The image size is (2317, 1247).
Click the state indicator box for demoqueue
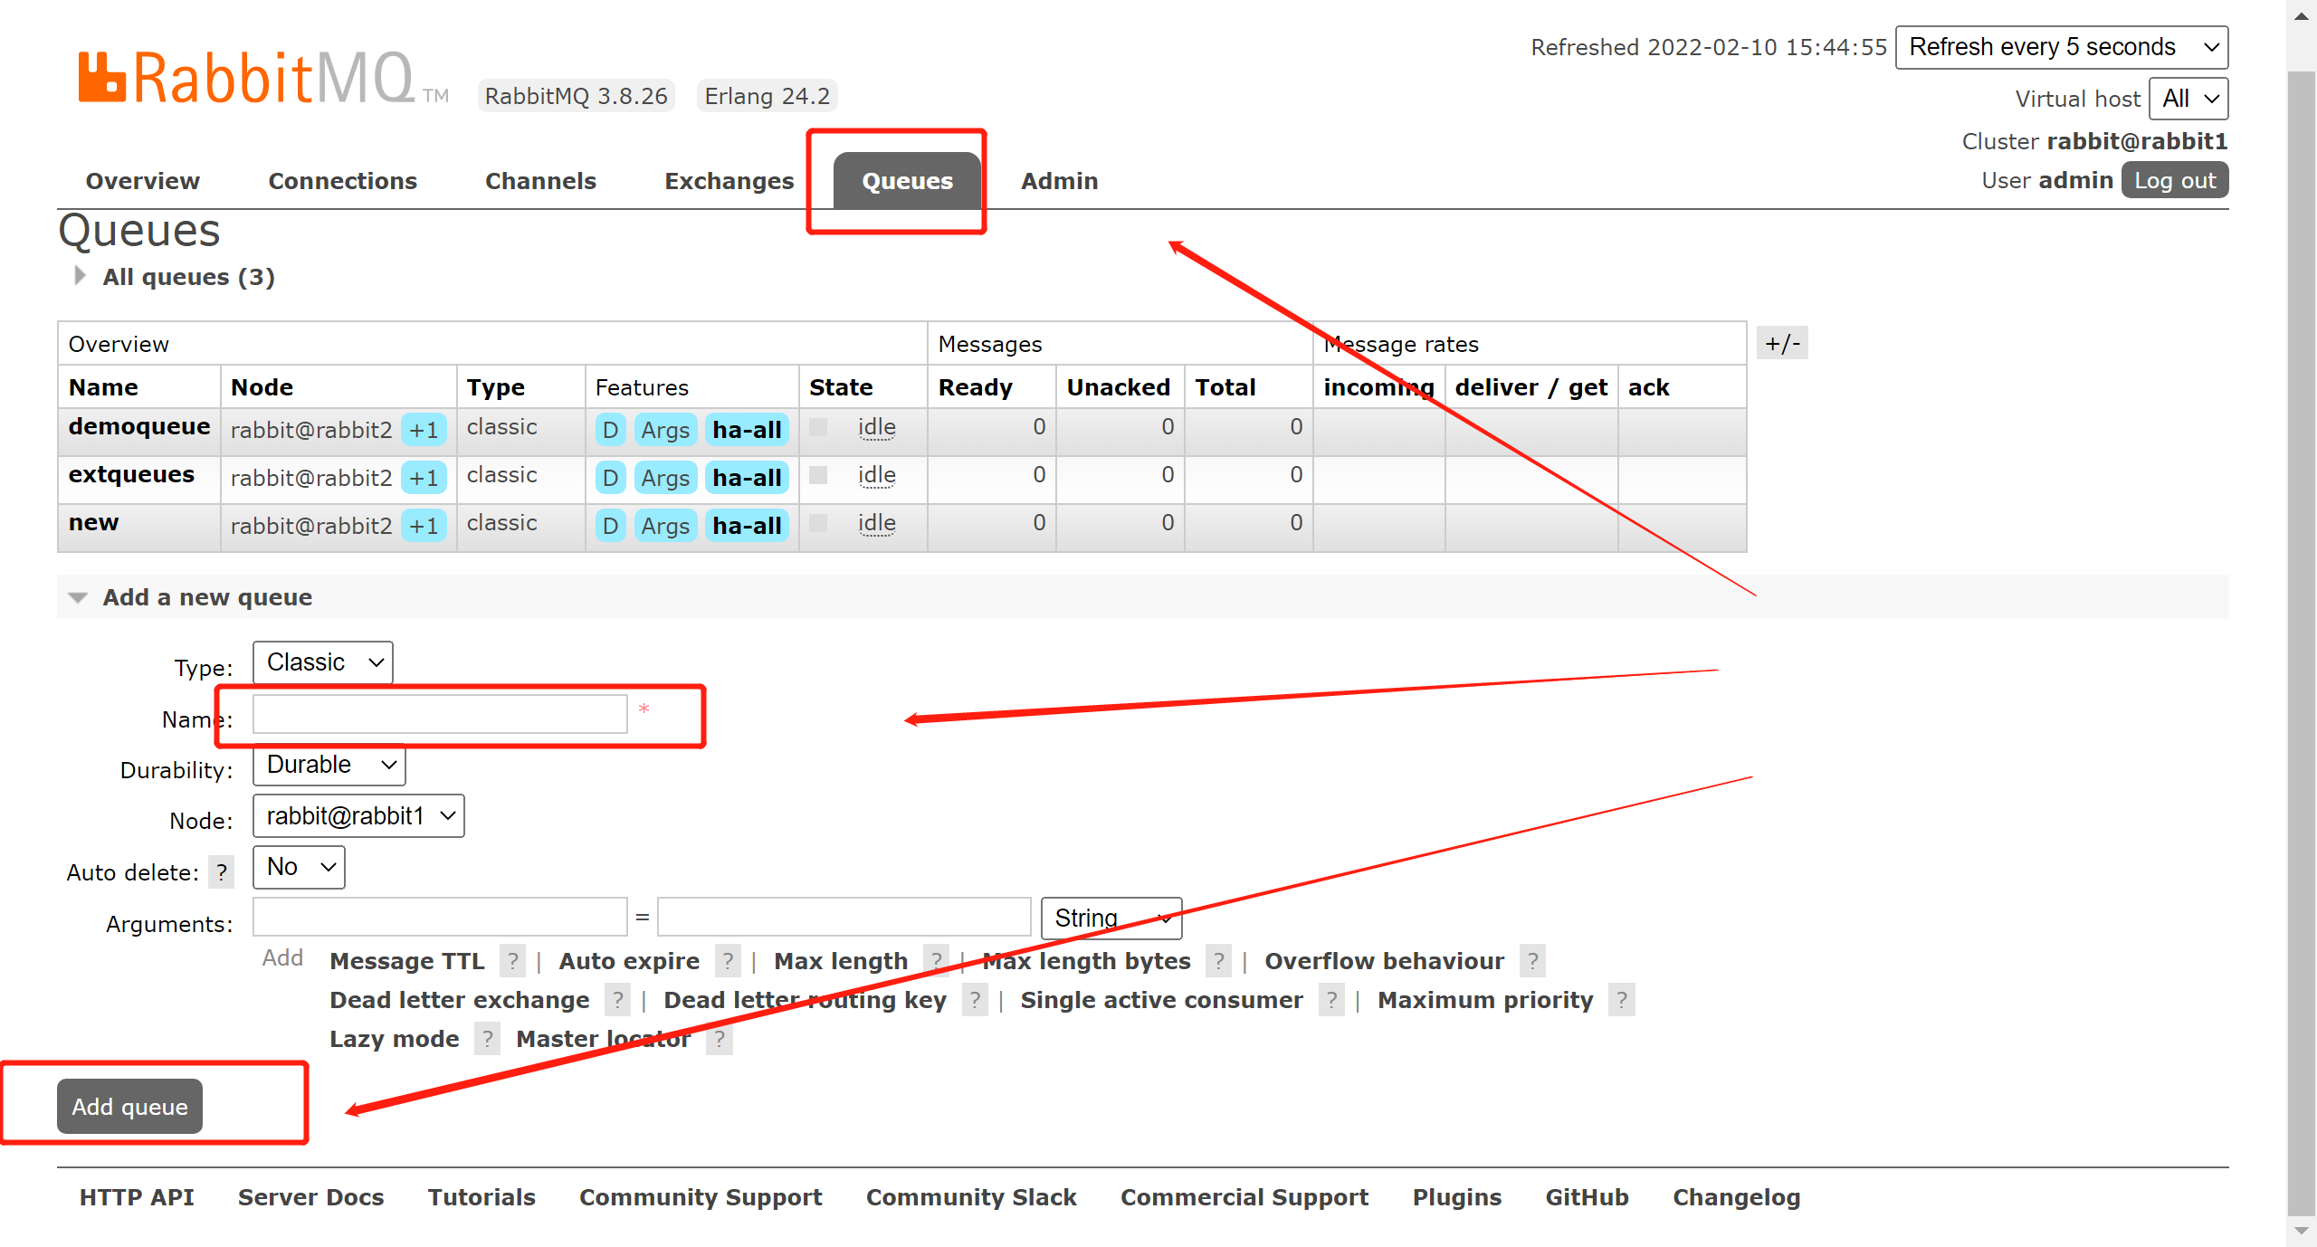pyautogui.click(x=818, y=427)
